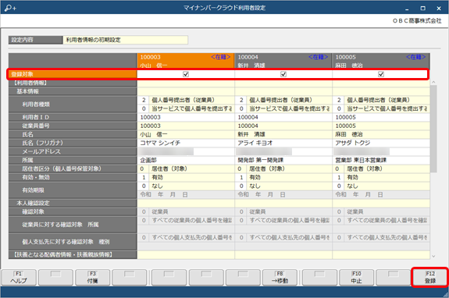Image resolution: width=449 pixels, height=298 pixels.
Task: Click the F1 ヘルプ button
Action: (19, 277)
